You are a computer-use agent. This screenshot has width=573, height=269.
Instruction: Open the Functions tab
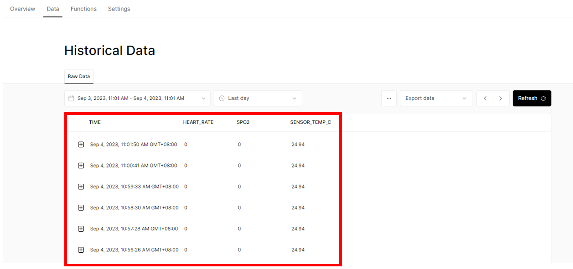coord(84,9)
